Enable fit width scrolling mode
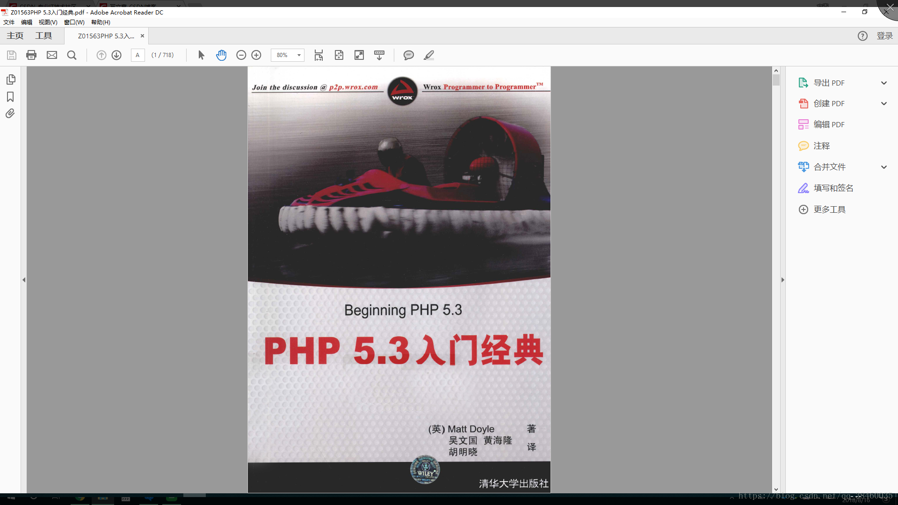This screenshot has height=505, width=898. click(319, 55)
